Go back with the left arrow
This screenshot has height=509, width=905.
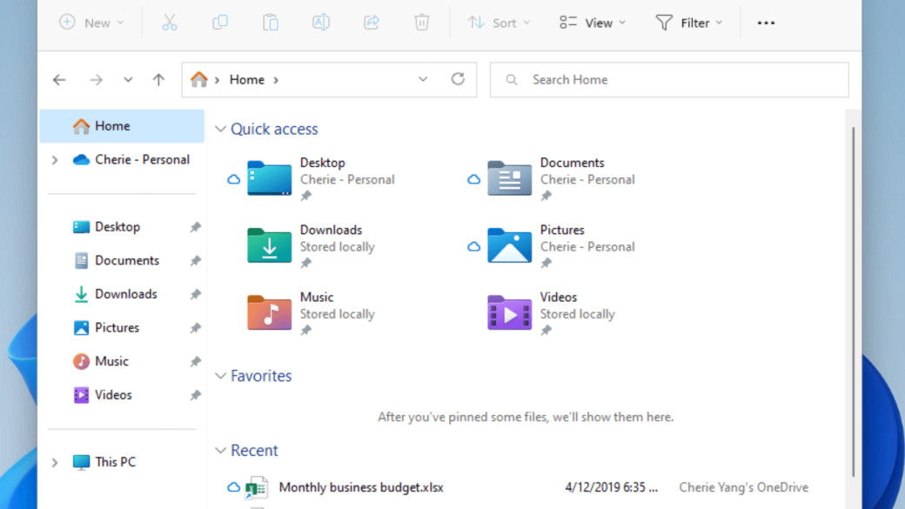point(59,80)
